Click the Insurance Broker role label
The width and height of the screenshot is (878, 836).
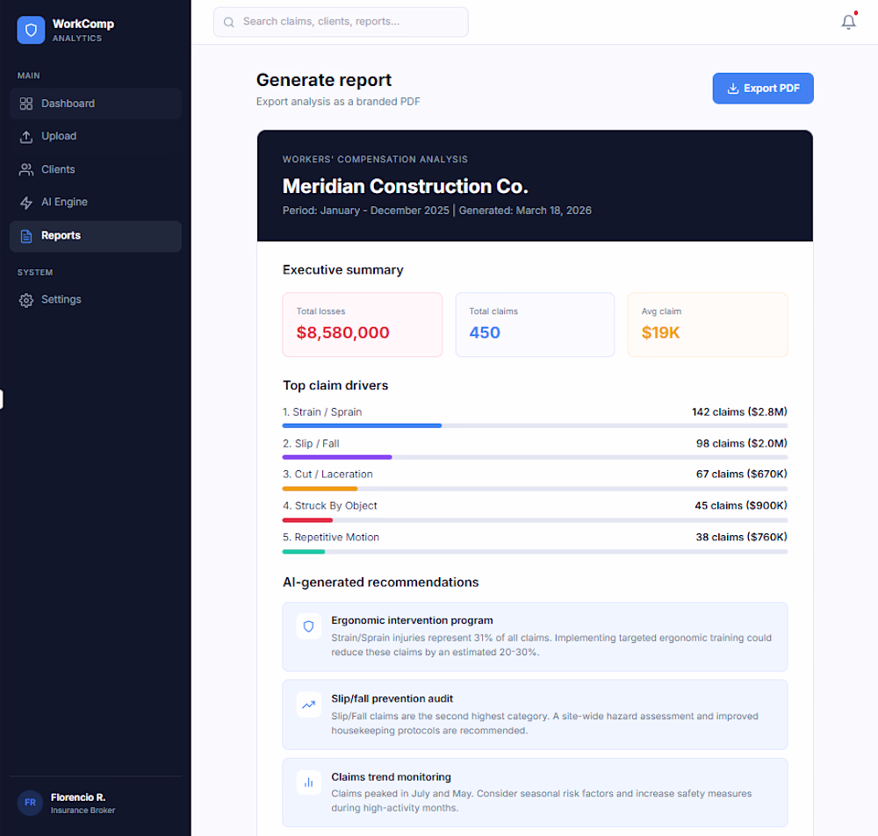(83, 811)
